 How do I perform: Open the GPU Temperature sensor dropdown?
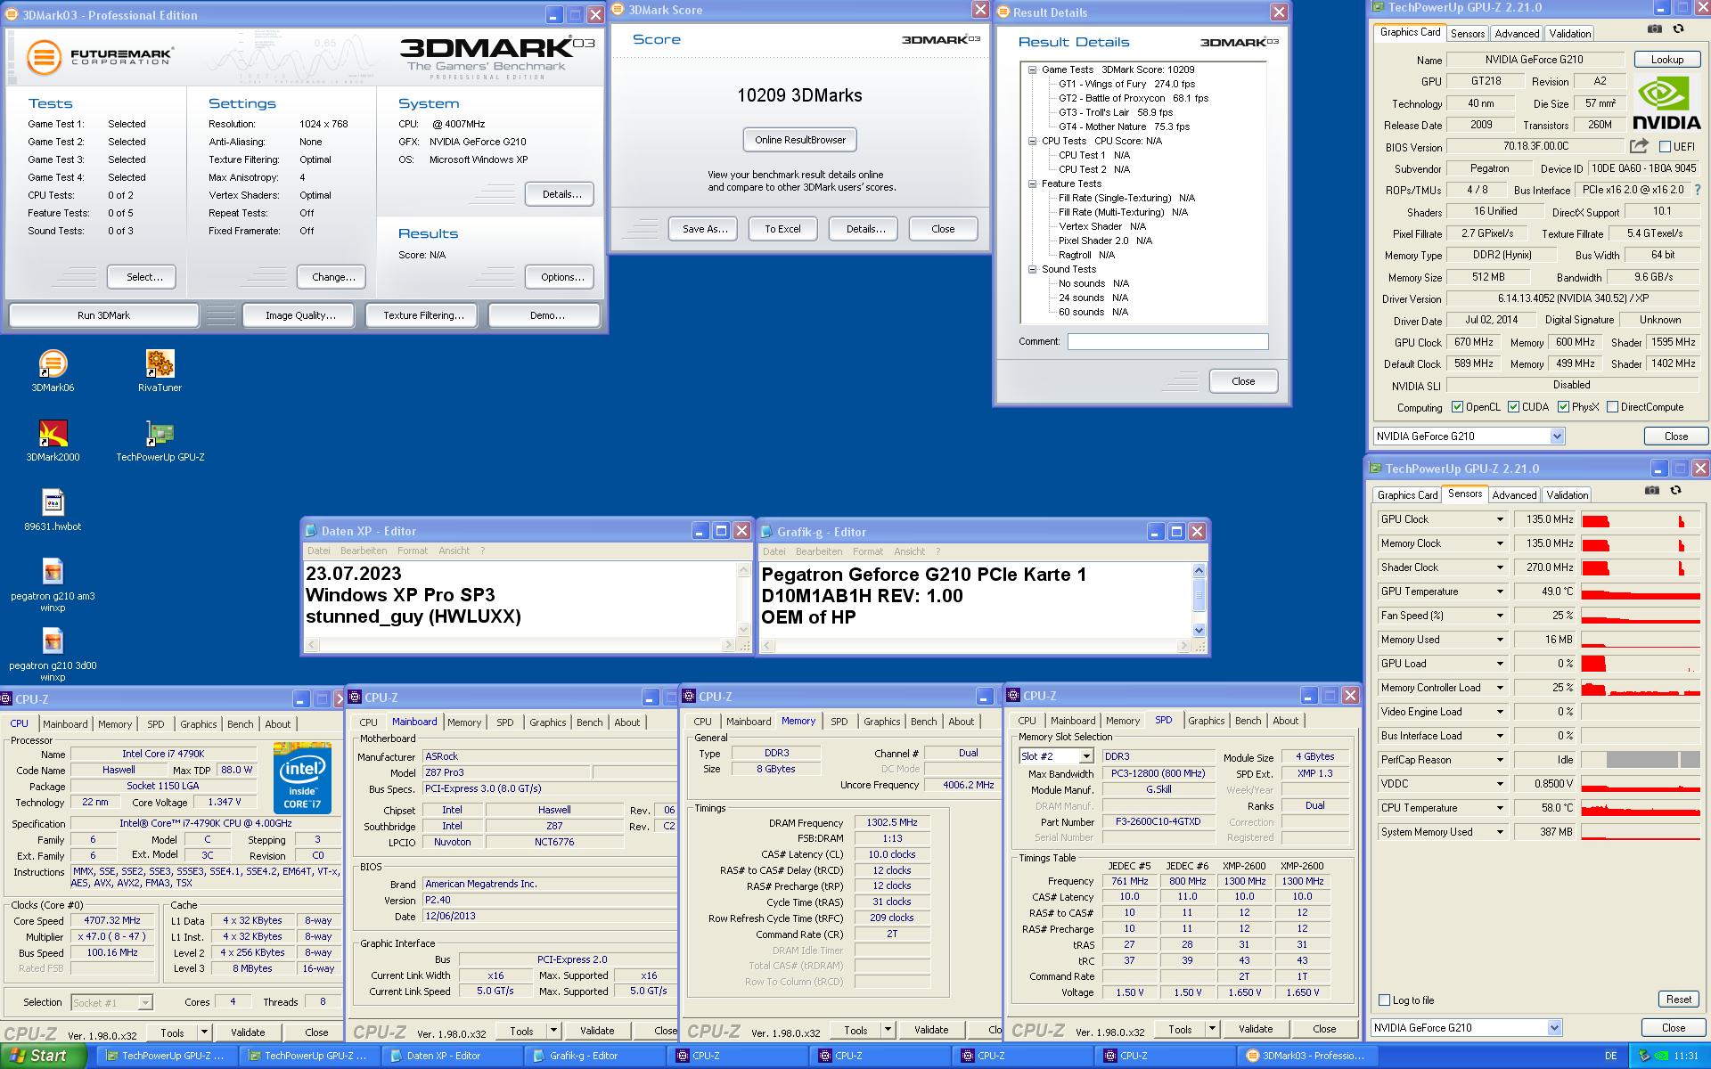tap(1500, 592)
